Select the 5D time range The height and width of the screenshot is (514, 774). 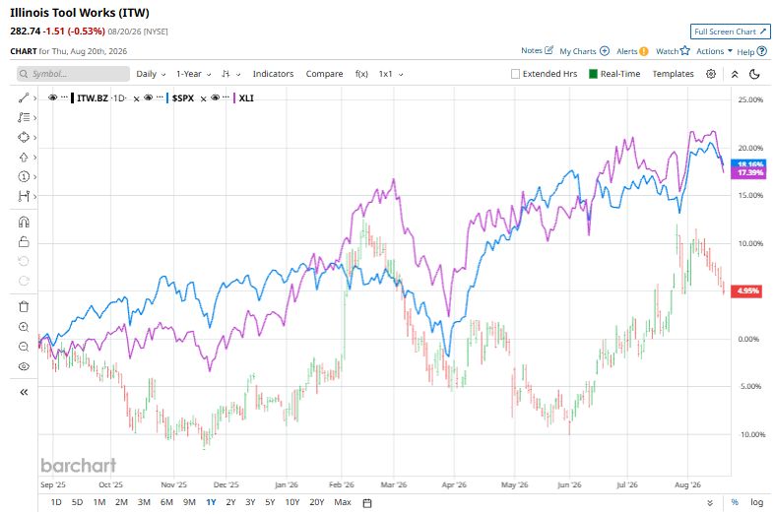[x=77, y=502]
